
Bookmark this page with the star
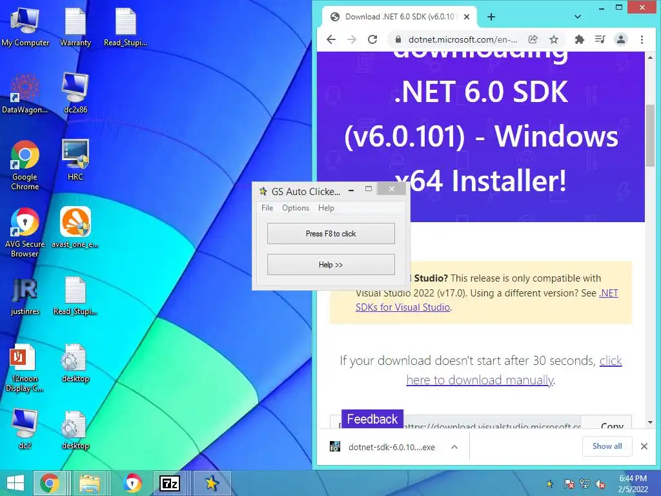coord(553,39)
